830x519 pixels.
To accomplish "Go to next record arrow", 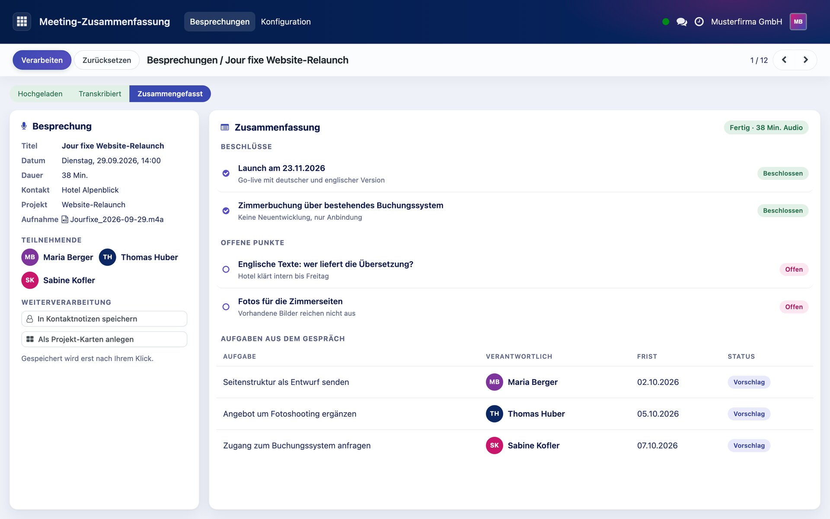I will 805,60.
